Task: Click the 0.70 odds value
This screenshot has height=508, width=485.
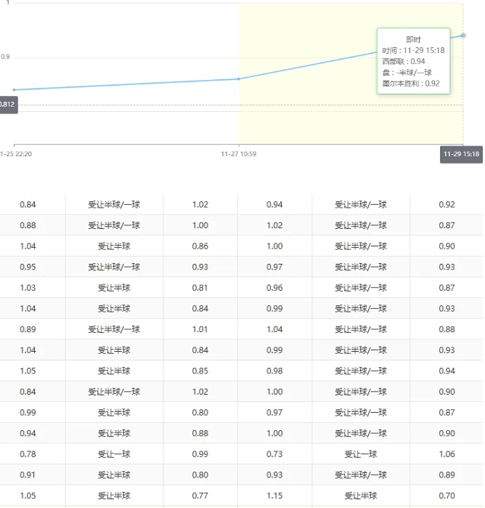Action: coord(447,496)
